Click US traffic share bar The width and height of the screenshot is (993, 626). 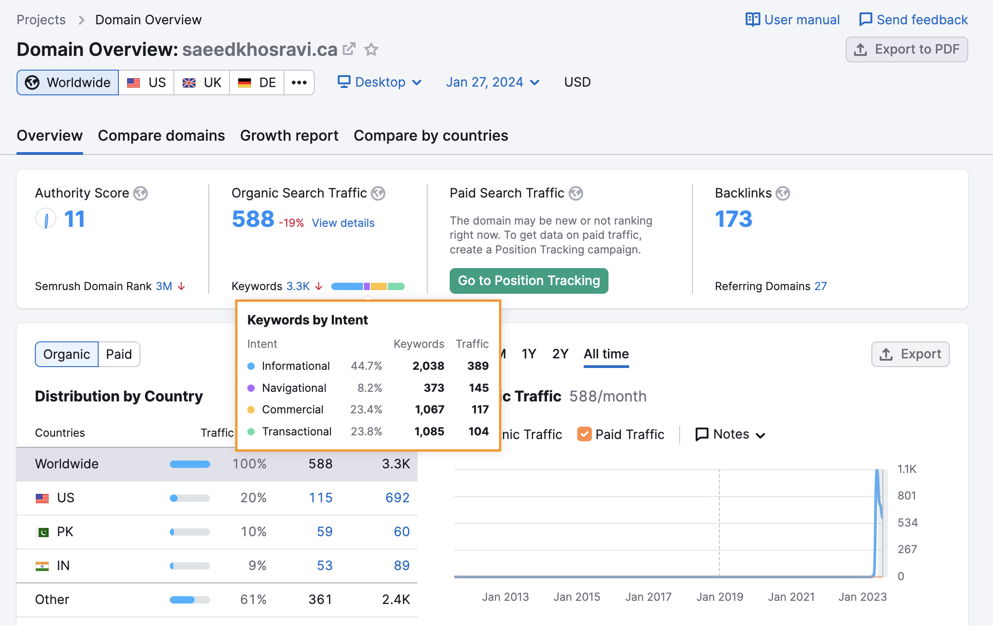pos(190,498)
